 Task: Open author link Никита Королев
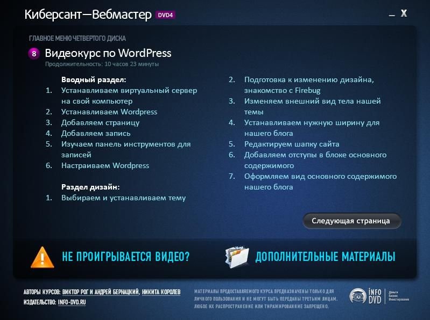click(x=161, y=292)
